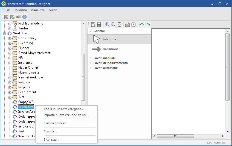232x146 pixels.
Task: Zoom in with the magnifier plus icon
Action: point(107,25)
